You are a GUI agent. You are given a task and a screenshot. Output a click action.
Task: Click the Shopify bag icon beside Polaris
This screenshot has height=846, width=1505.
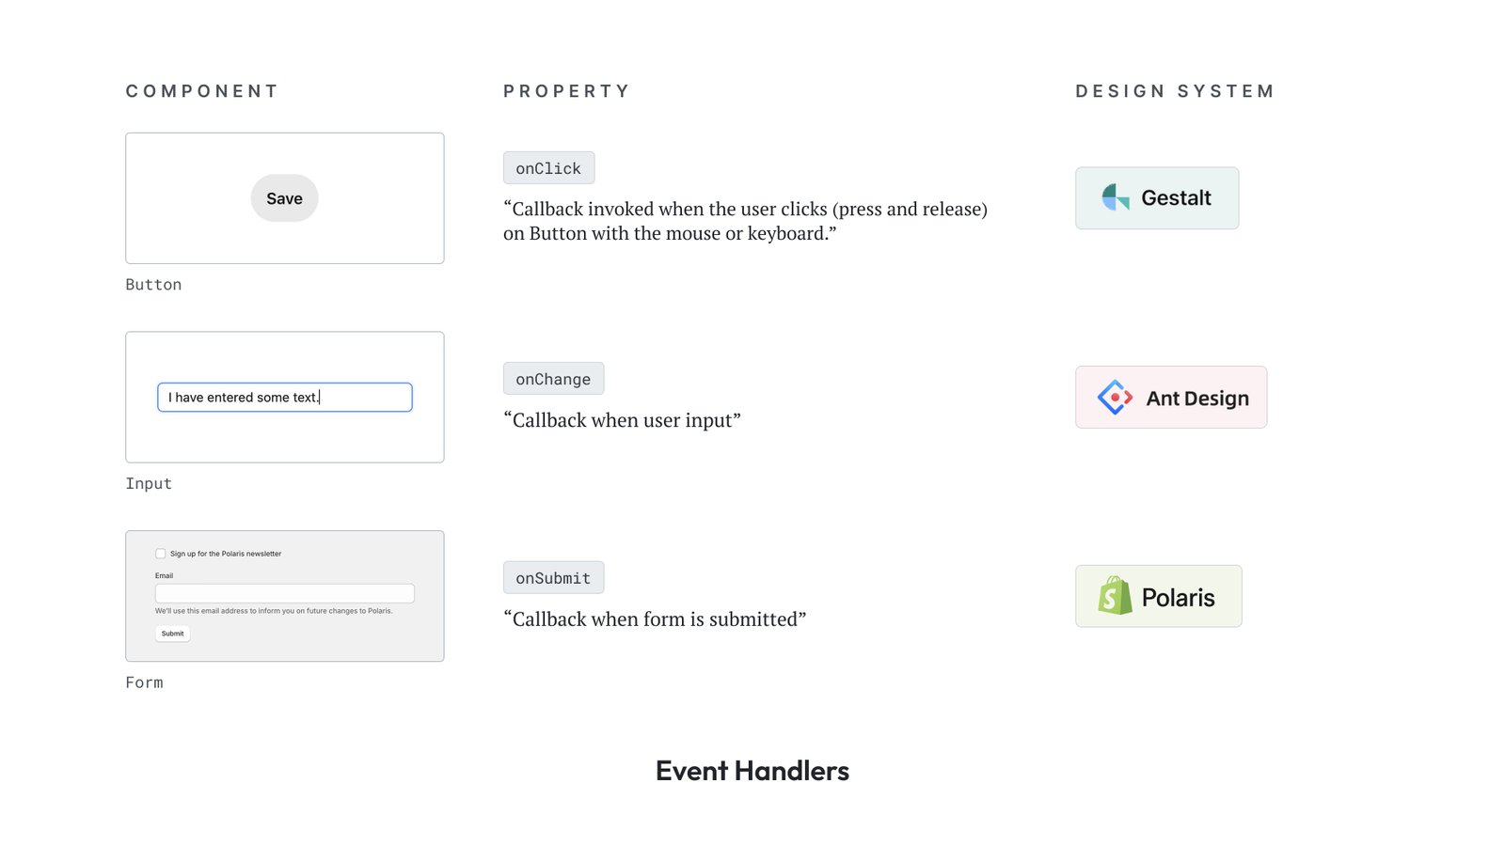(1115, 596)
